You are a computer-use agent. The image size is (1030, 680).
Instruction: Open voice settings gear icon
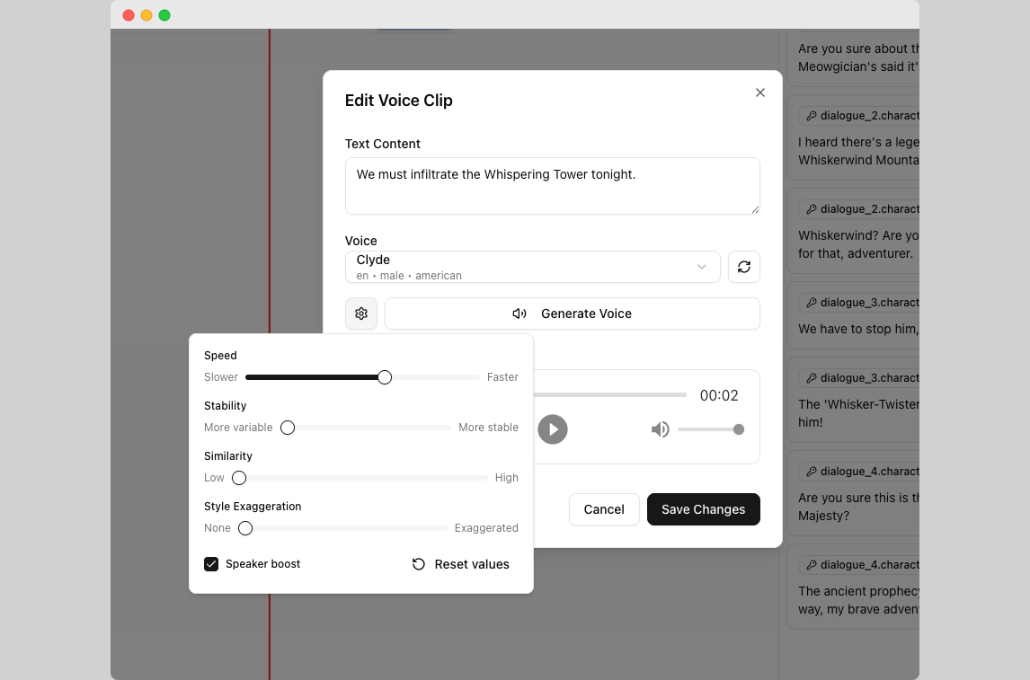click(360, 314)
